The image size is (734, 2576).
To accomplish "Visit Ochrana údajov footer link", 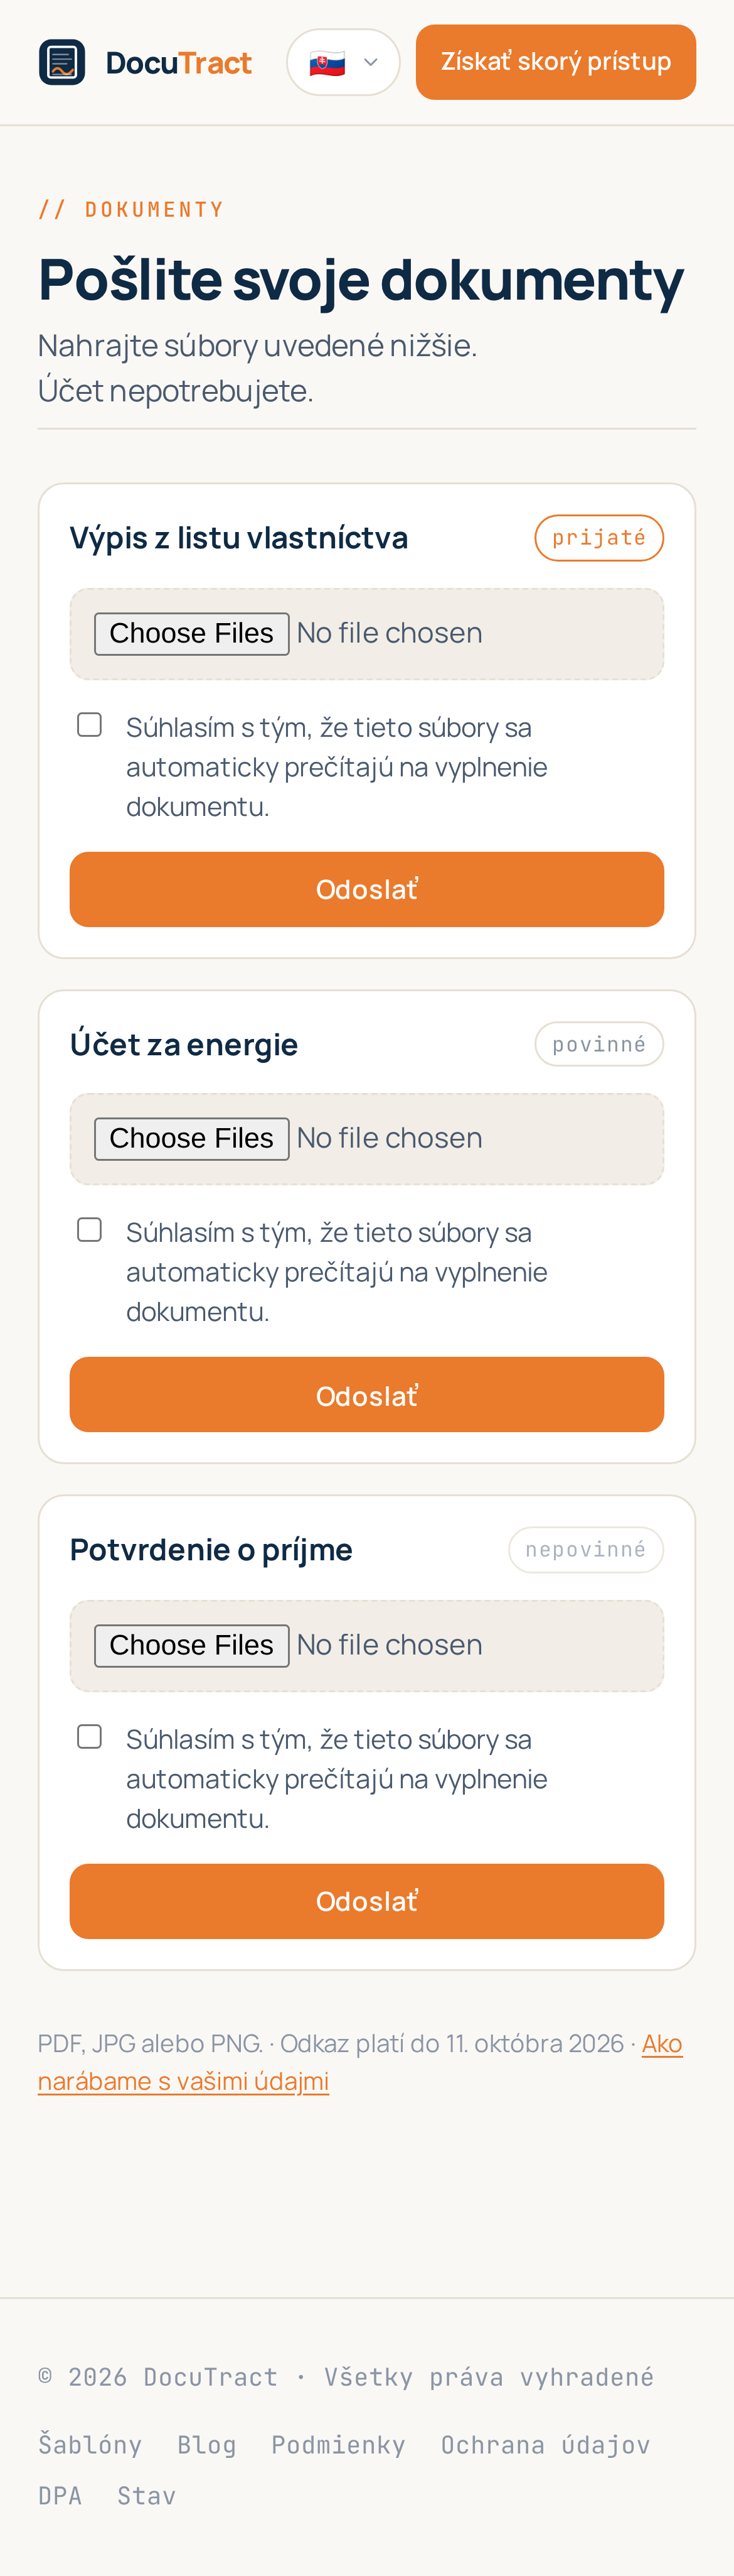I will point(545,2444).
